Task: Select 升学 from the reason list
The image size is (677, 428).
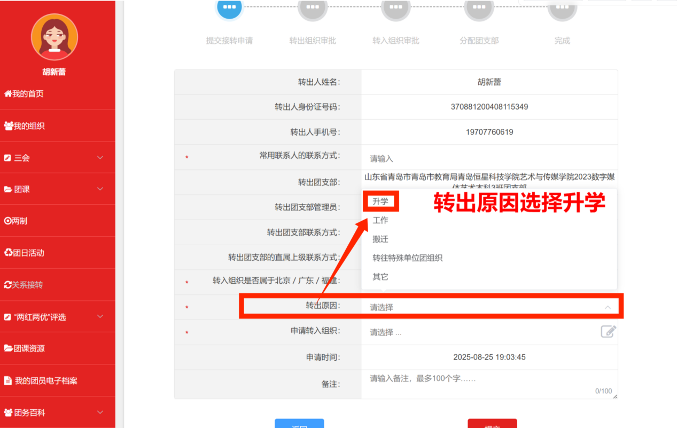Action: pyautogui.click(x=380, y=201)
